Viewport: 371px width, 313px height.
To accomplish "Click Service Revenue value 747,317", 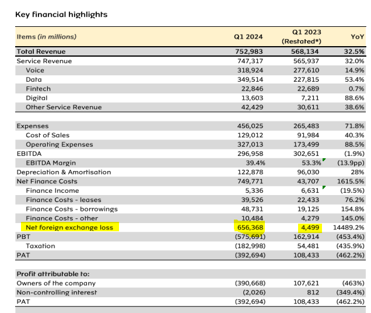I will pos(250,61).
